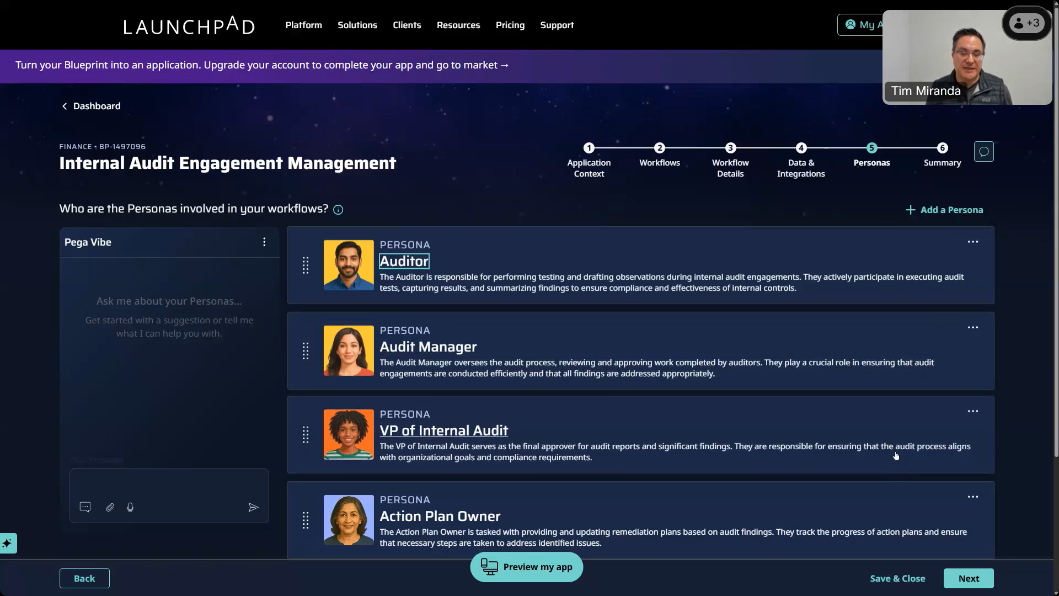Go to step 2 Workflows
This screenshot has width=1059, height=596.
coord(659,149)
